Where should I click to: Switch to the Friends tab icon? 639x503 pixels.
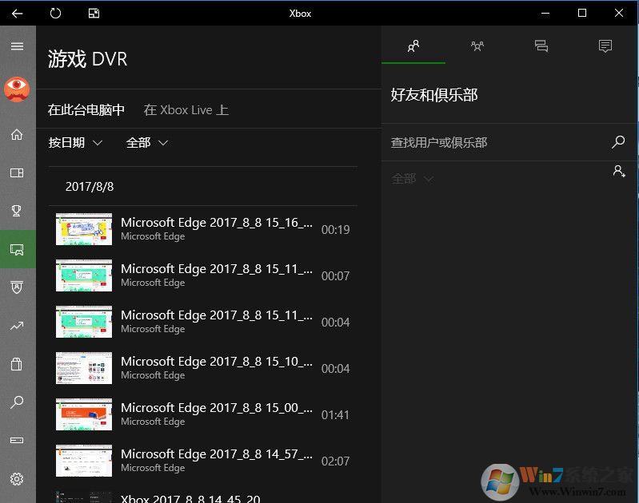413,46
